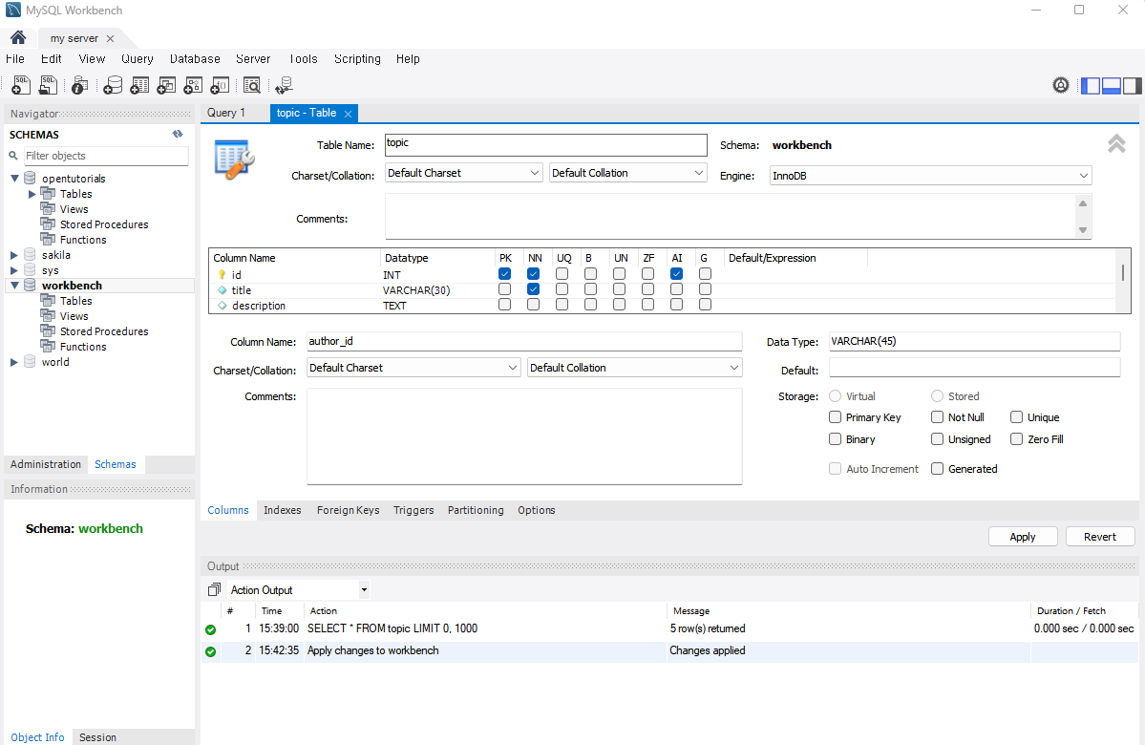Close the 'my server' connection tab
This screenshot has width=1145, height=745.
click(x=110, y=39)
